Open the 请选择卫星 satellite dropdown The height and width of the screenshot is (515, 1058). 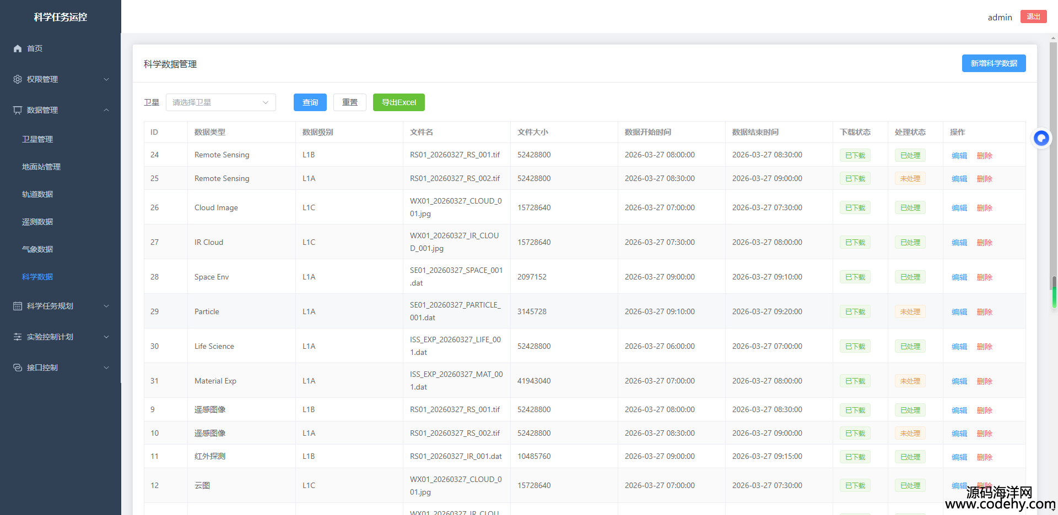tap(220, 102)
